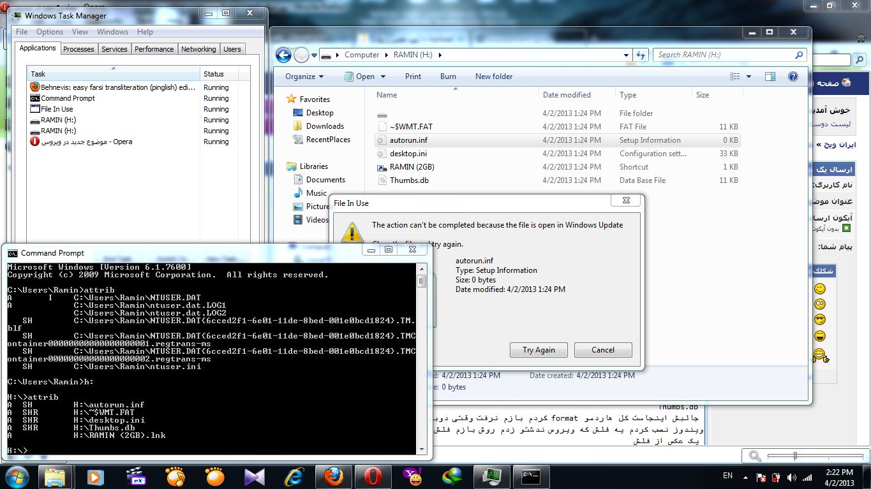Toggle the preview pane in Explorer
Screen dimensions: 871x489
click(x=770, y=77)
